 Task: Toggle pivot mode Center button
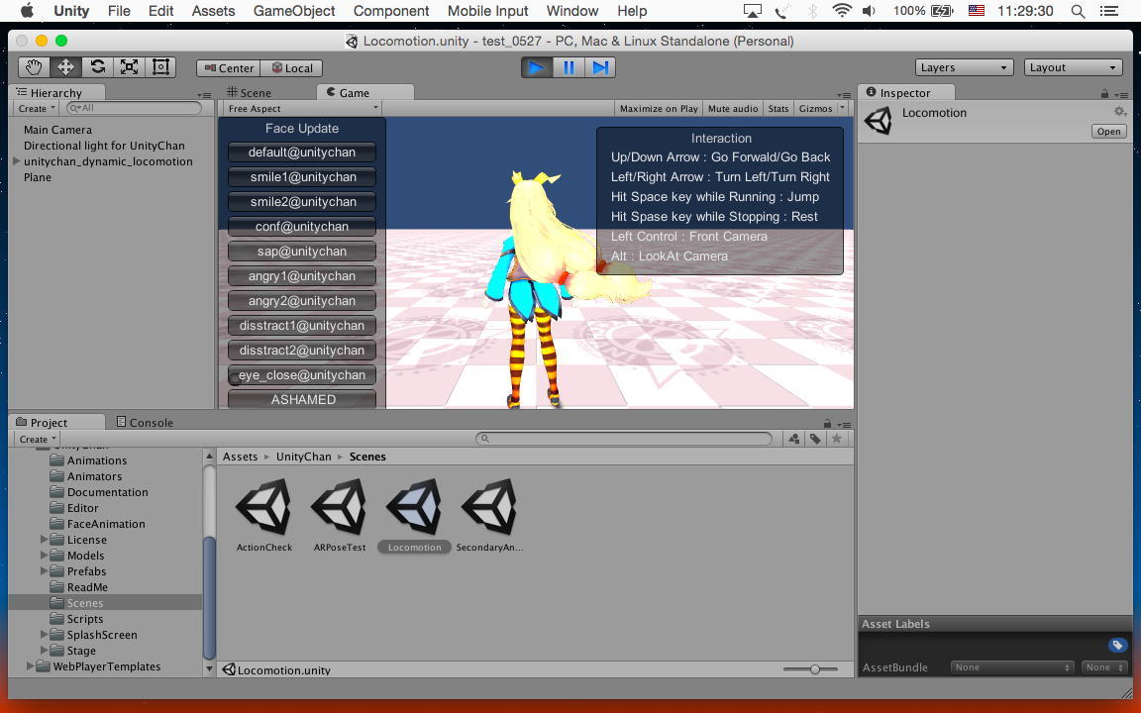[x=229, y=67]
